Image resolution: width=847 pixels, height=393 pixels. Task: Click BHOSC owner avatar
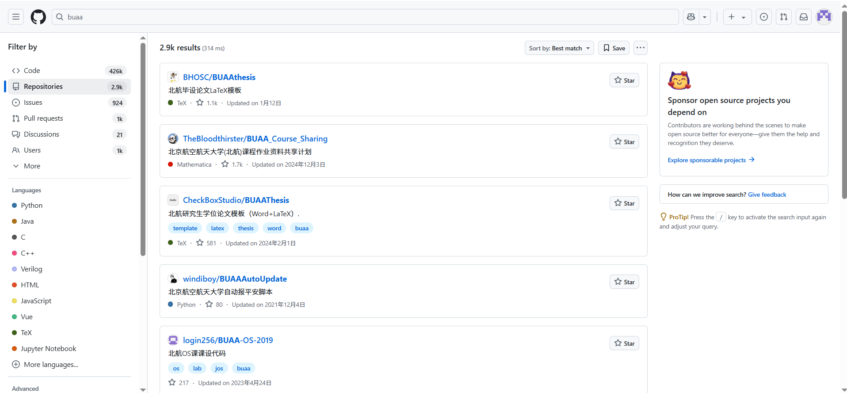[x=173, y=77]
